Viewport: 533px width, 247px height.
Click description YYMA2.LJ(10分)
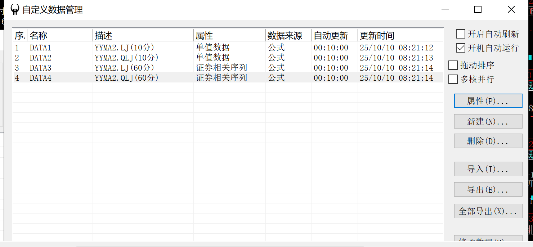124,48
